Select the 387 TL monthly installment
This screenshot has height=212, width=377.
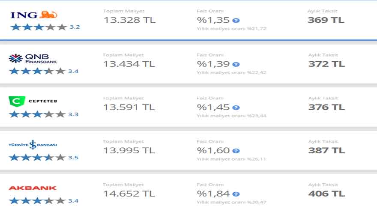pyautogui.click(x=326, y=150)
